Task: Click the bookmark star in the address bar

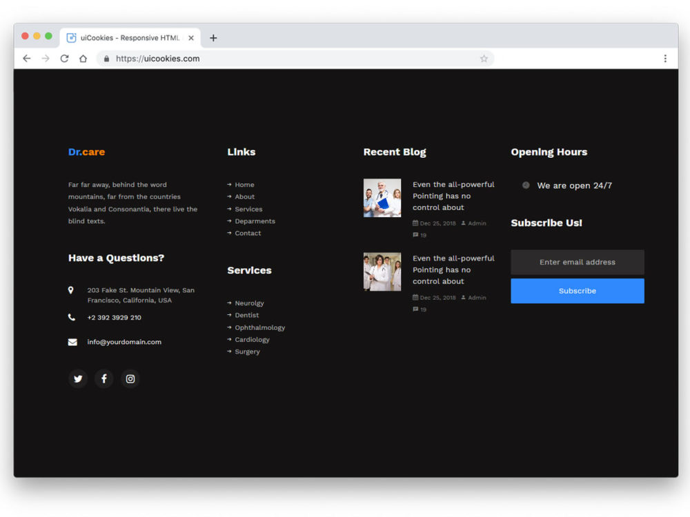Action: pos(484,59)
